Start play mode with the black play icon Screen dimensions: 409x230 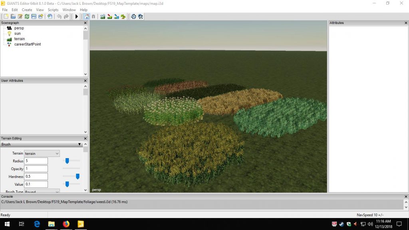click(x=77, y=16)
